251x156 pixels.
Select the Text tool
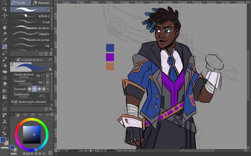click(4, 122)
